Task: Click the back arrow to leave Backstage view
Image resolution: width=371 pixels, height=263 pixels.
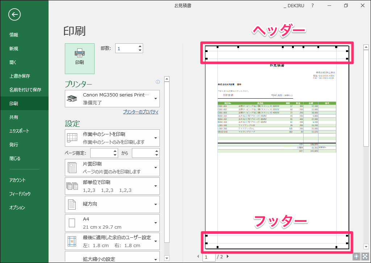Action: [x=14, y=14]
